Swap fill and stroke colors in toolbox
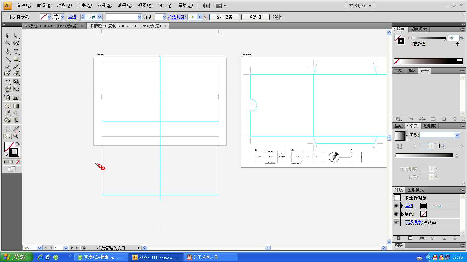The width and height of the screenshot is (467, 262). pyautogui.click(x=18, y=143)
